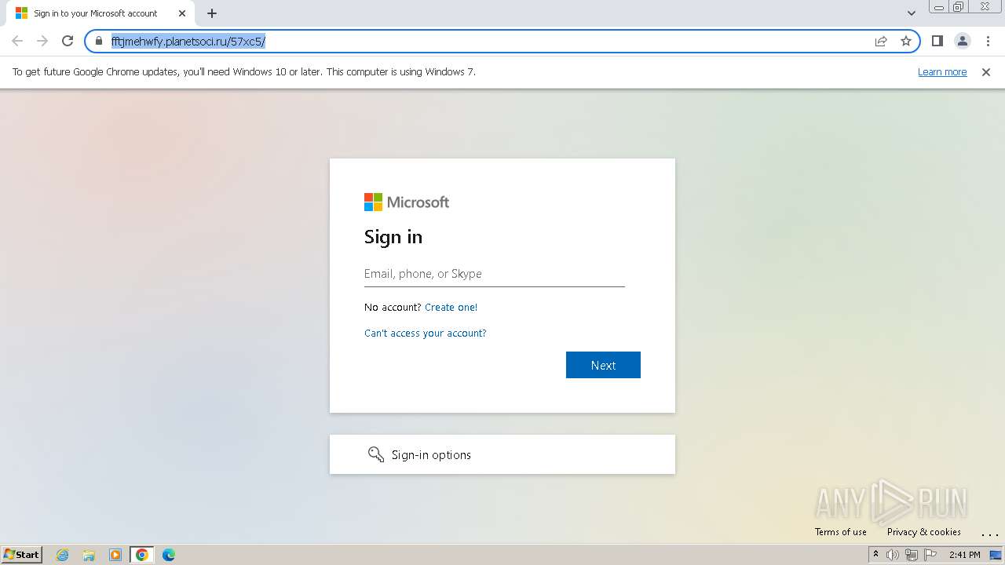The height and width of the screenshot is (565, 1005).
Task: Click the Chrome taskbar icon
Action: point(142,555)
